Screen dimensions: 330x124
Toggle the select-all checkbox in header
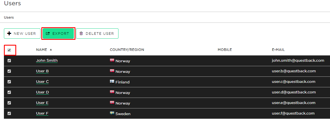9,50
